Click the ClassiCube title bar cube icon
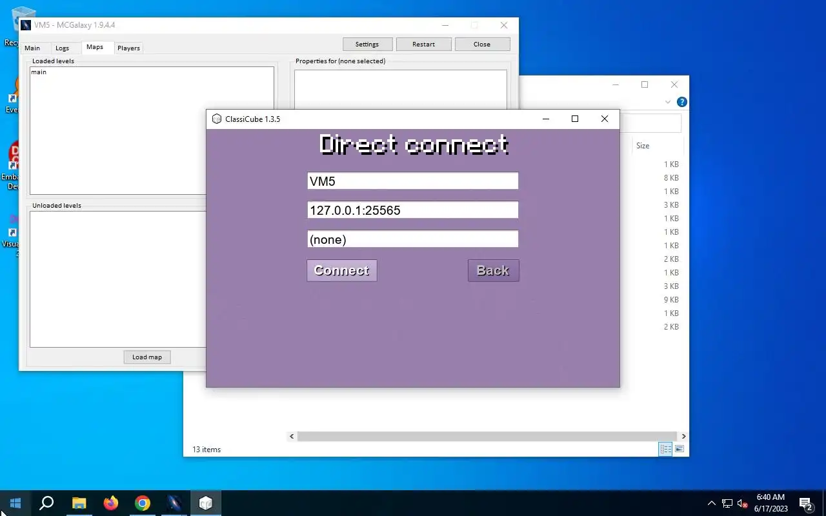This screenshot has width=826, height=516. coord(217,119)
